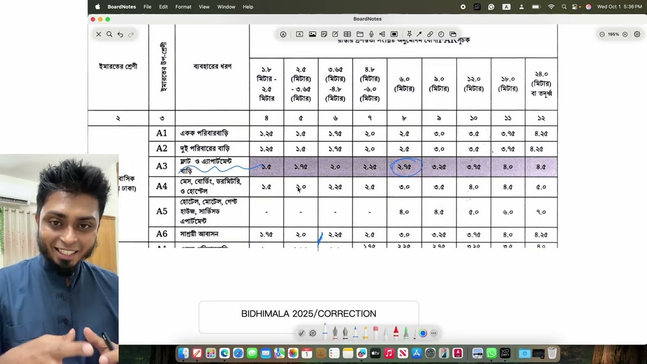Pick the green crayon
The width and height of the screenshot is (647, 364).
coord(406,333)
